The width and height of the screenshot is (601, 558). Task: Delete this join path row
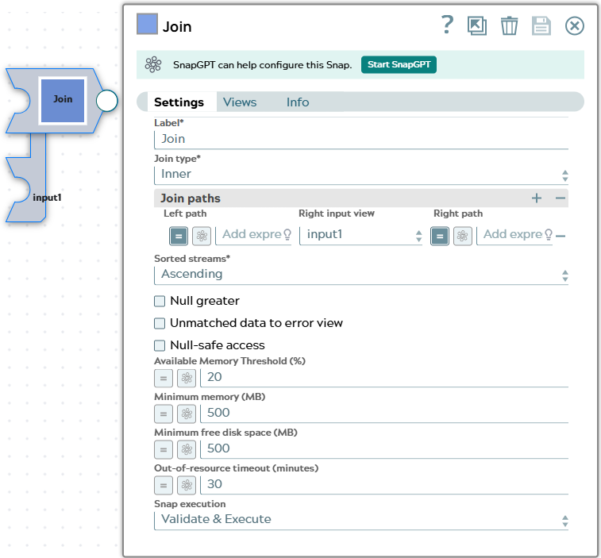pyautogui.click(x=561, y=236)
